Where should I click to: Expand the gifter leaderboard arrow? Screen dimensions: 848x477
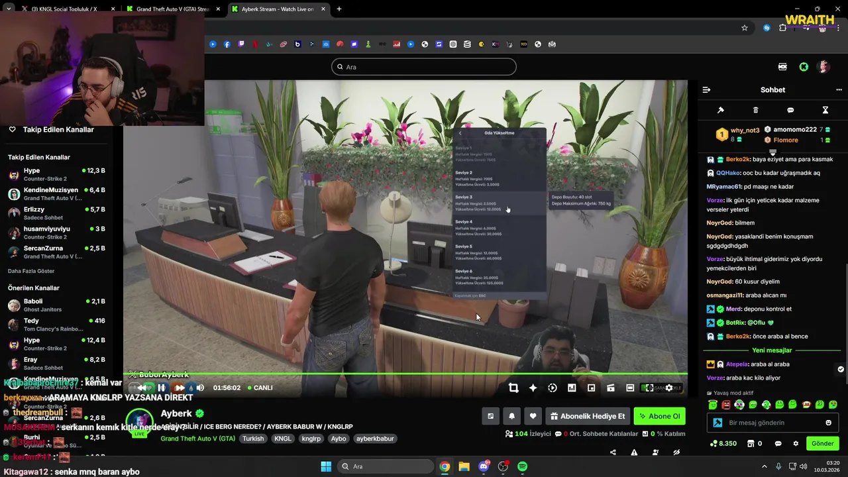[772, 152]
